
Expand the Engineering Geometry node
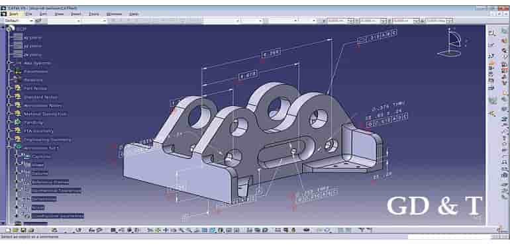click(9, 139)
